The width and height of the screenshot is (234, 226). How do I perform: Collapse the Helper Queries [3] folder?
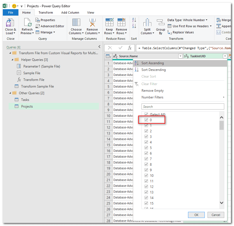click(x=13, y=60)
